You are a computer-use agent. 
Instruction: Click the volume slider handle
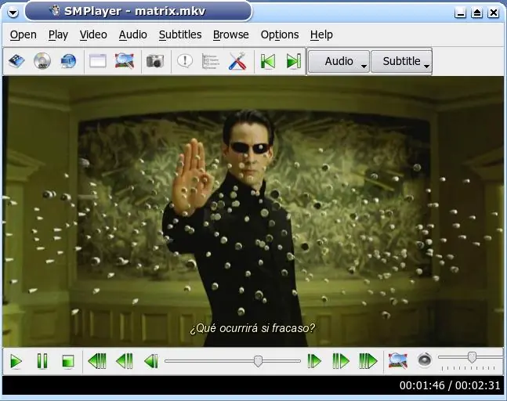pos(472,357)
